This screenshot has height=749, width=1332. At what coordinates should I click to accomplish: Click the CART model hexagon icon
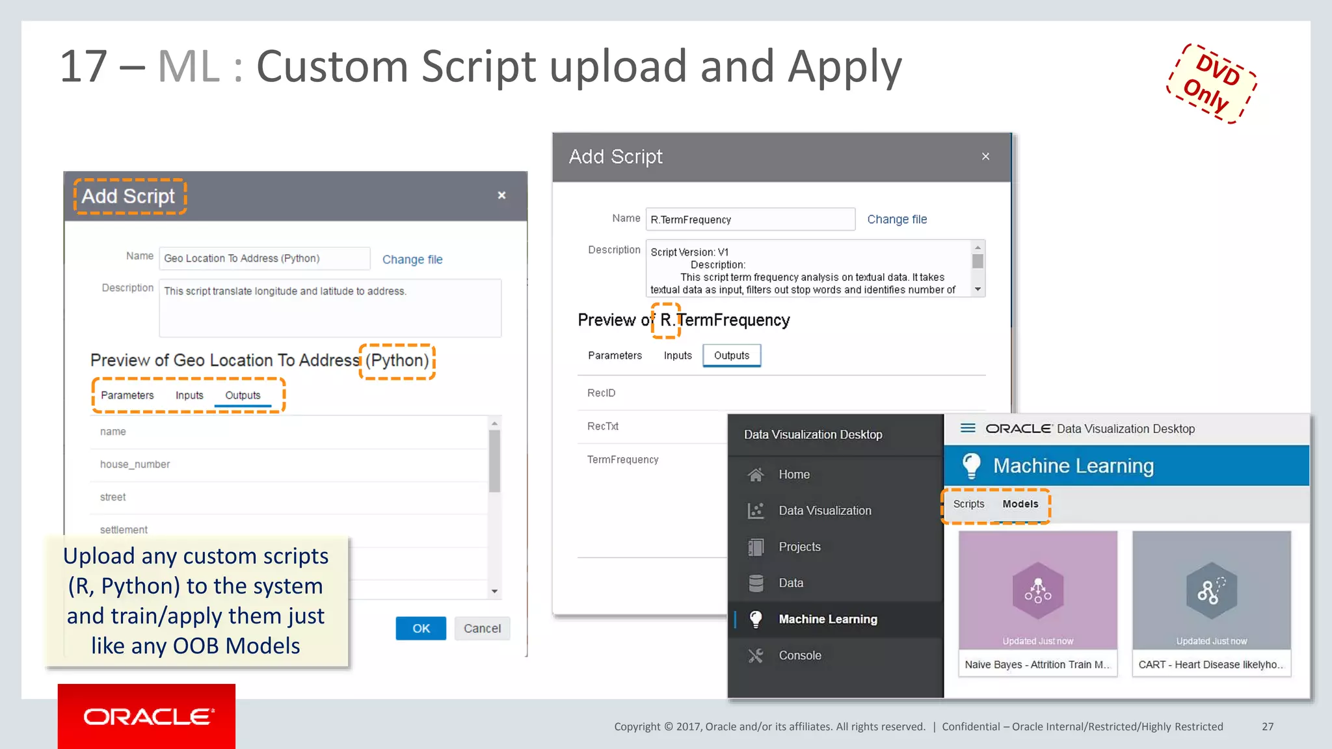pos(1211,590)
